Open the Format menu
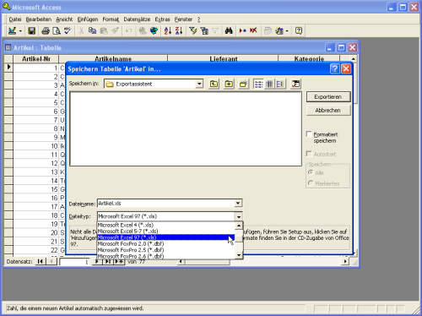Viewport: 422px width, 316px height. tap(111, 19)
